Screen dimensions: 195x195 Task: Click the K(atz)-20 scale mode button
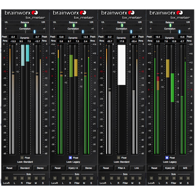click(x=170, y=168)
